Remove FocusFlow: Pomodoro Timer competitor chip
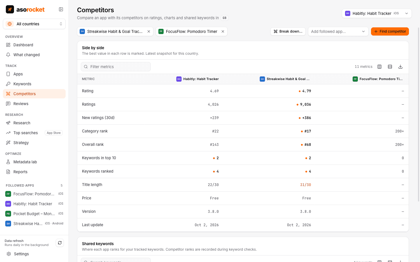The width and height of the screenshot is (420, 262). pyautogui.click(x=223, y=31)
